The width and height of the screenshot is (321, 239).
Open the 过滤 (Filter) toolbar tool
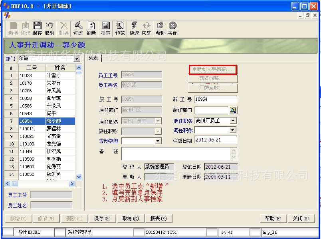(78, 28)
